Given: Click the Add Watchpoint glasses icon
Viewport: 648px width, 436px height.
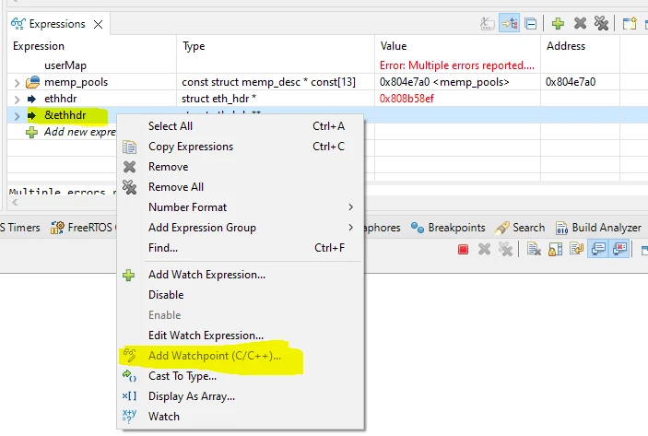Looking at the screenshot, I should coord(129,355).
